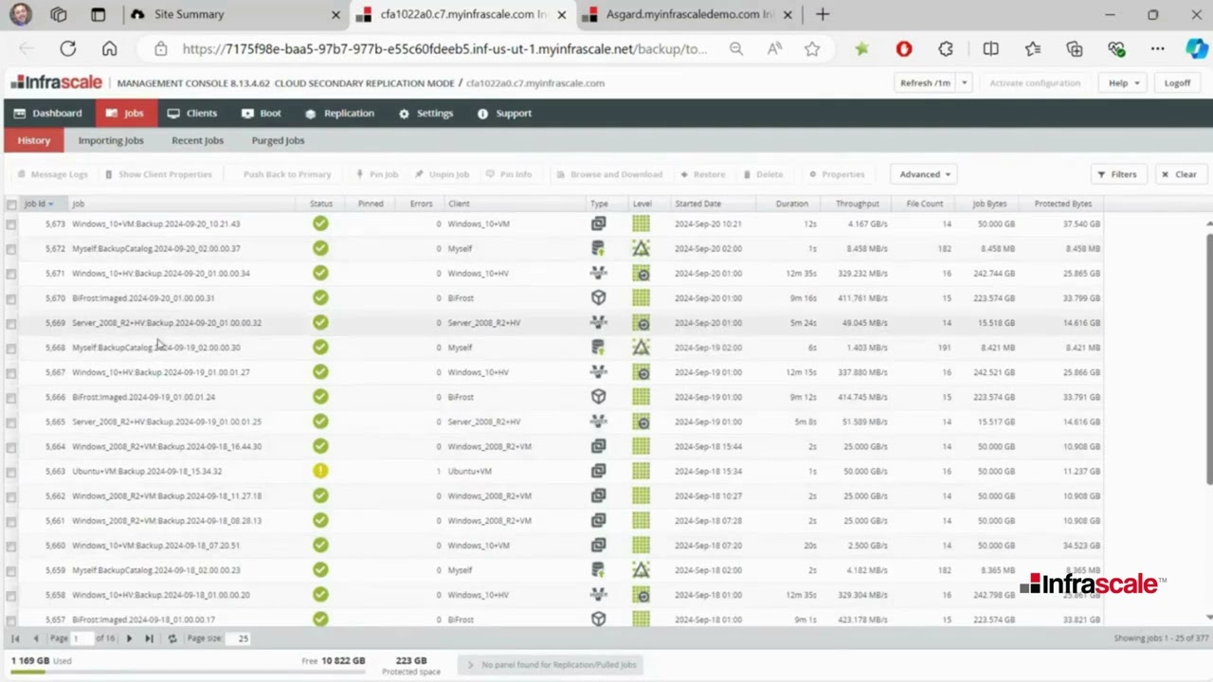This screenshot has height=682, width=1213.
Task: Click the Clear filters button
Action: pyautogui.click(x=1179, y=174)
